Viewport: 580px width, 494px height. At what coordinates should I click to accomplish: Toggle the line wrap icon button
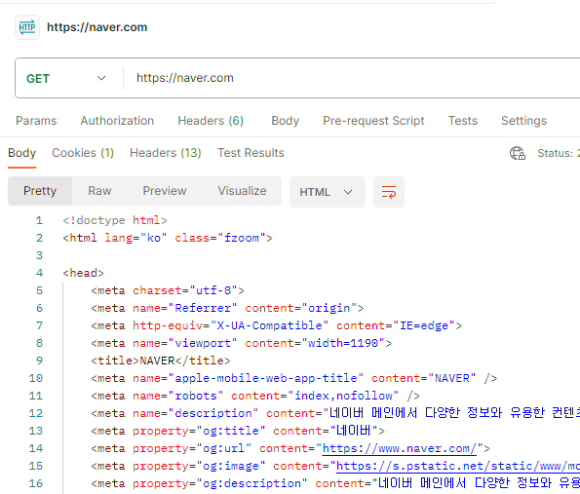point(389,192)
